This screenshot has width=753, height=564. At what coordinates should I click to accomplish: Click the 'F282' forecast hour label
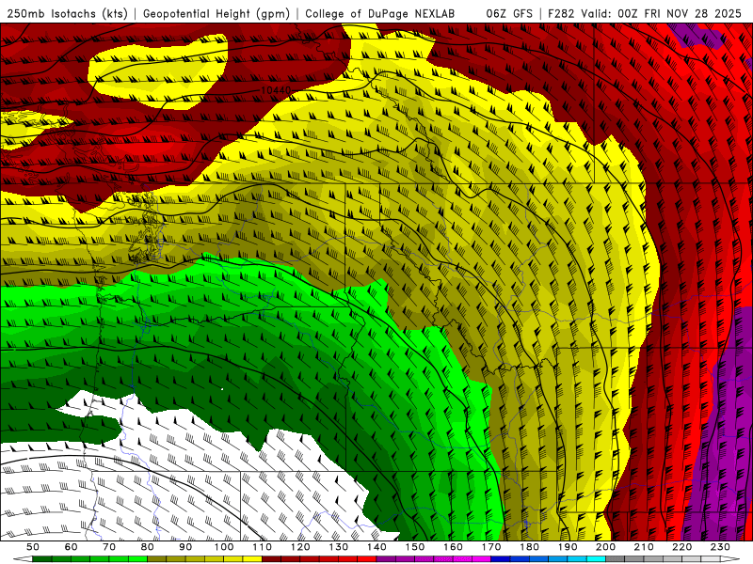(561, 13)
